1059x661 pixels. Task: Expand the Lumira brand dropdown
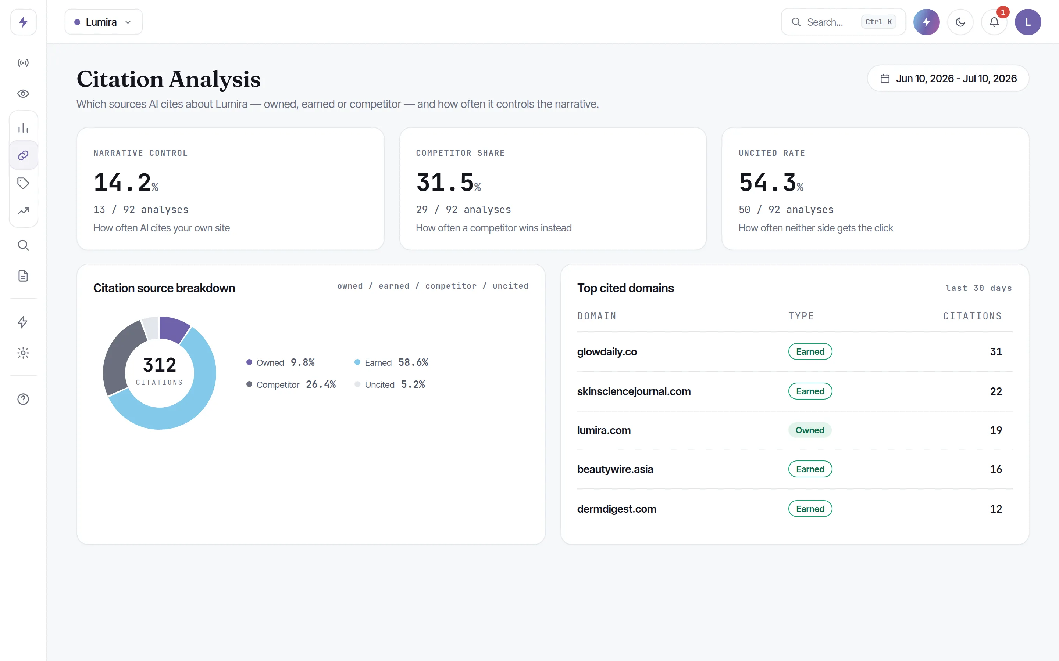104,22
